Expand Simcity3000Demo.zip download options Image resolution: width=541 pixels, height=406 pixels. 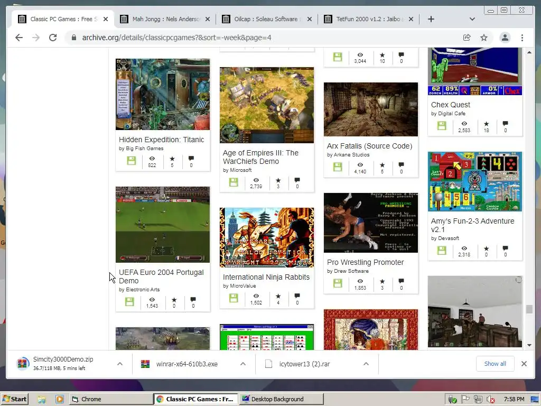tap(120, 364)
